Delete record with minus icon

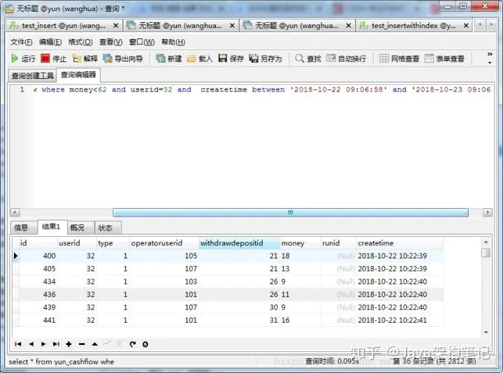click(82, 344)
